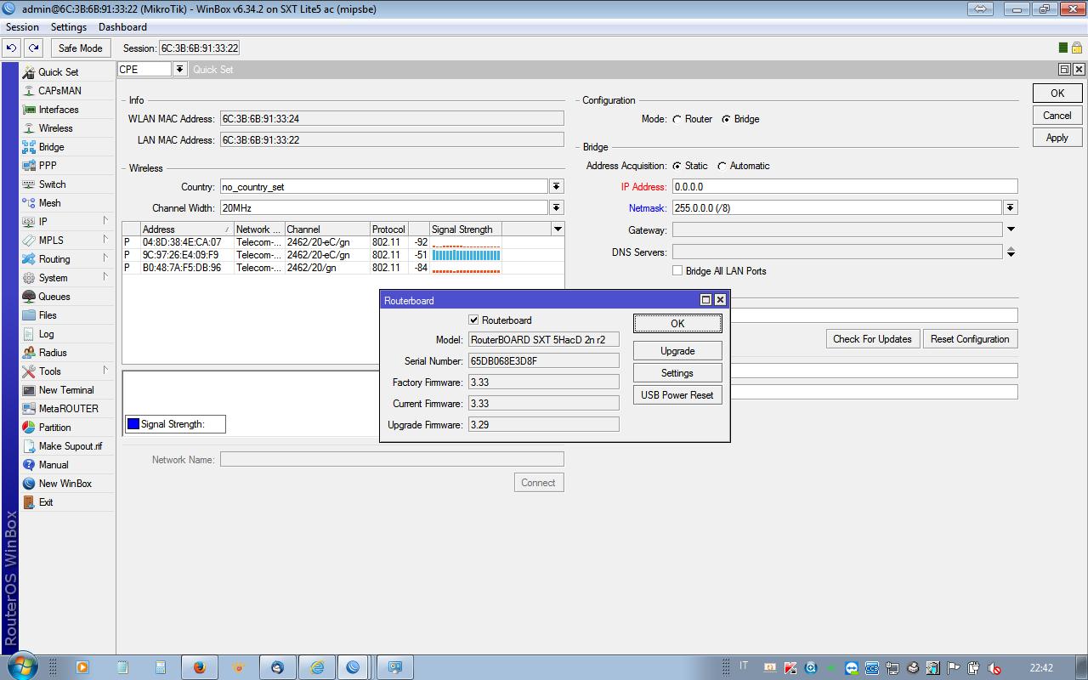1088x680 pixels.
Task: Uncheck the Routerboard checkbox
Action: pyautogui.click(x=473, y=320)
